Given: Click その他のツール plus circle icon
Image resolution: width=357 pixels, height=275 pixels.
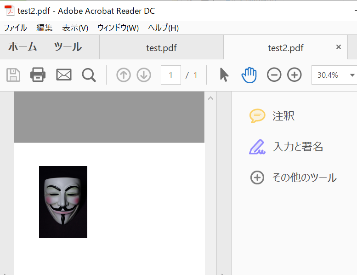Looking at the screenshot, I should [257, 178].
